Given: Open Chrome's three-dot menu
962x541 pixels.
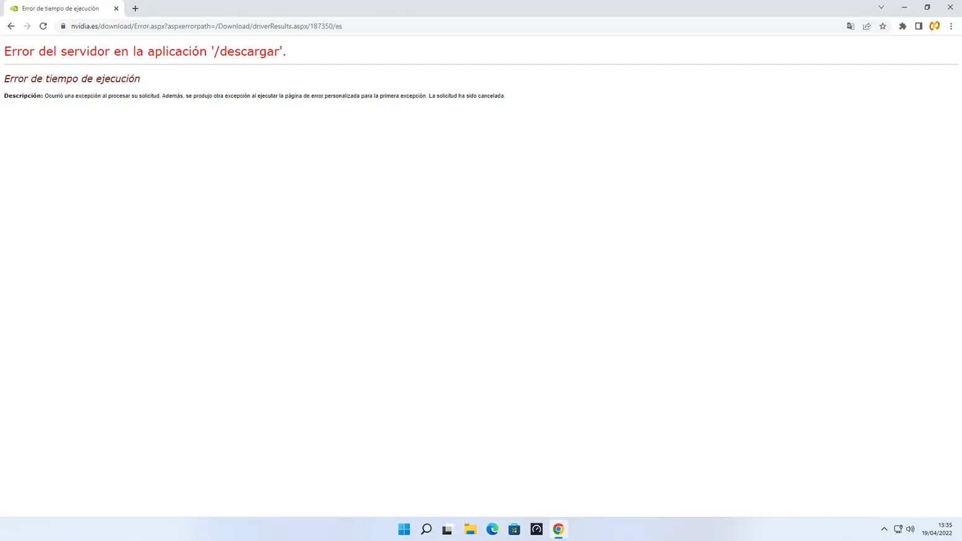Looking at the screenshot, I should click(x=951, y=26).
